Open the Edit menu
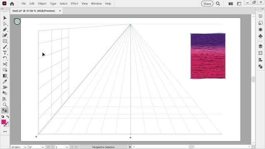The image size is (265, 149). tap(32, 4)
